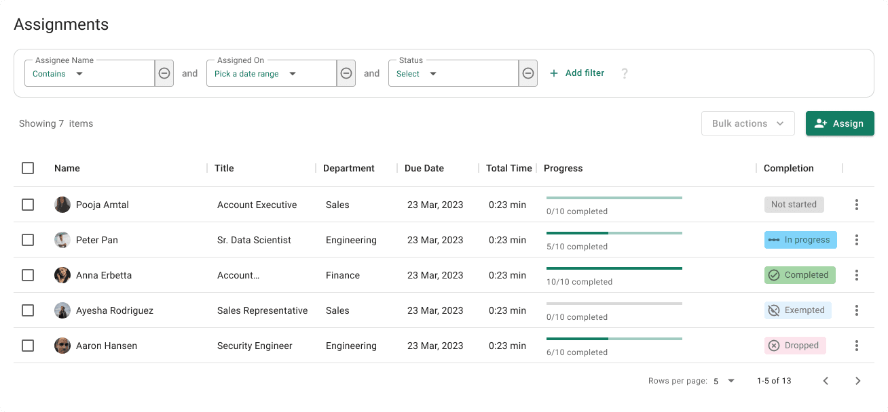Image resolution: width=888 pixels, height=412 pixels.
Task: Open row actions menu for Pooja Amtal
Action: pos(857,205)
